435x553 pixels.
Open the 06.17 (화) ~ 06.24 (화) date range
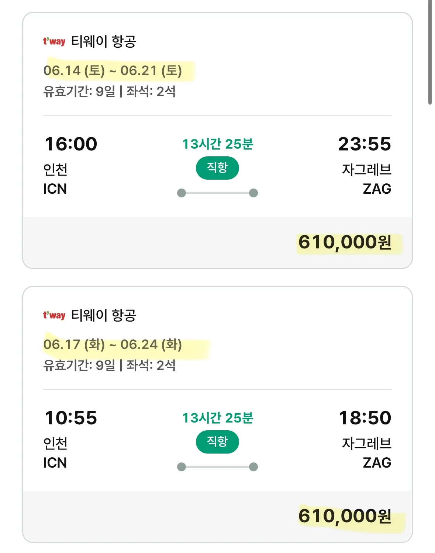pyautogui.click(x=113, y=344)
